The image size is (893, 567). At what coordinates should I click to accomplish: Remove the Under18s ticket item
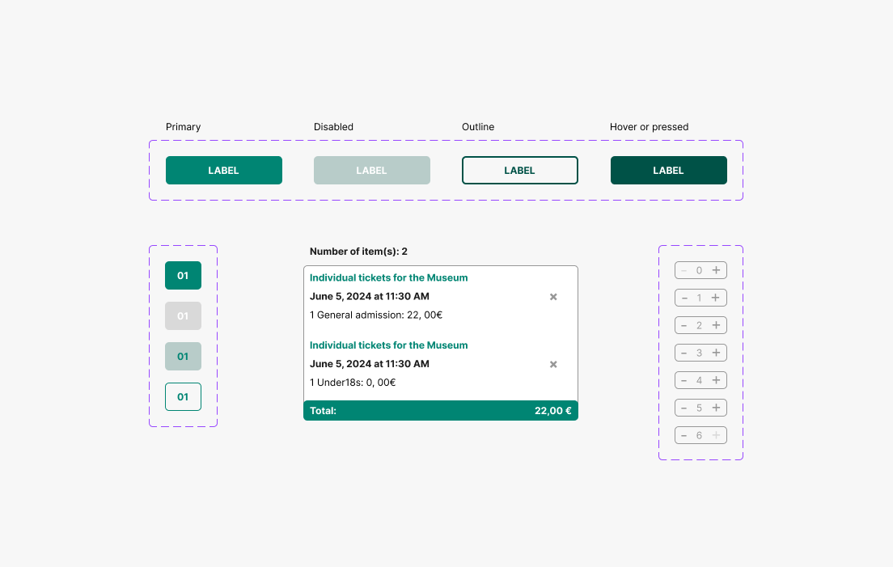coord(553,364)
